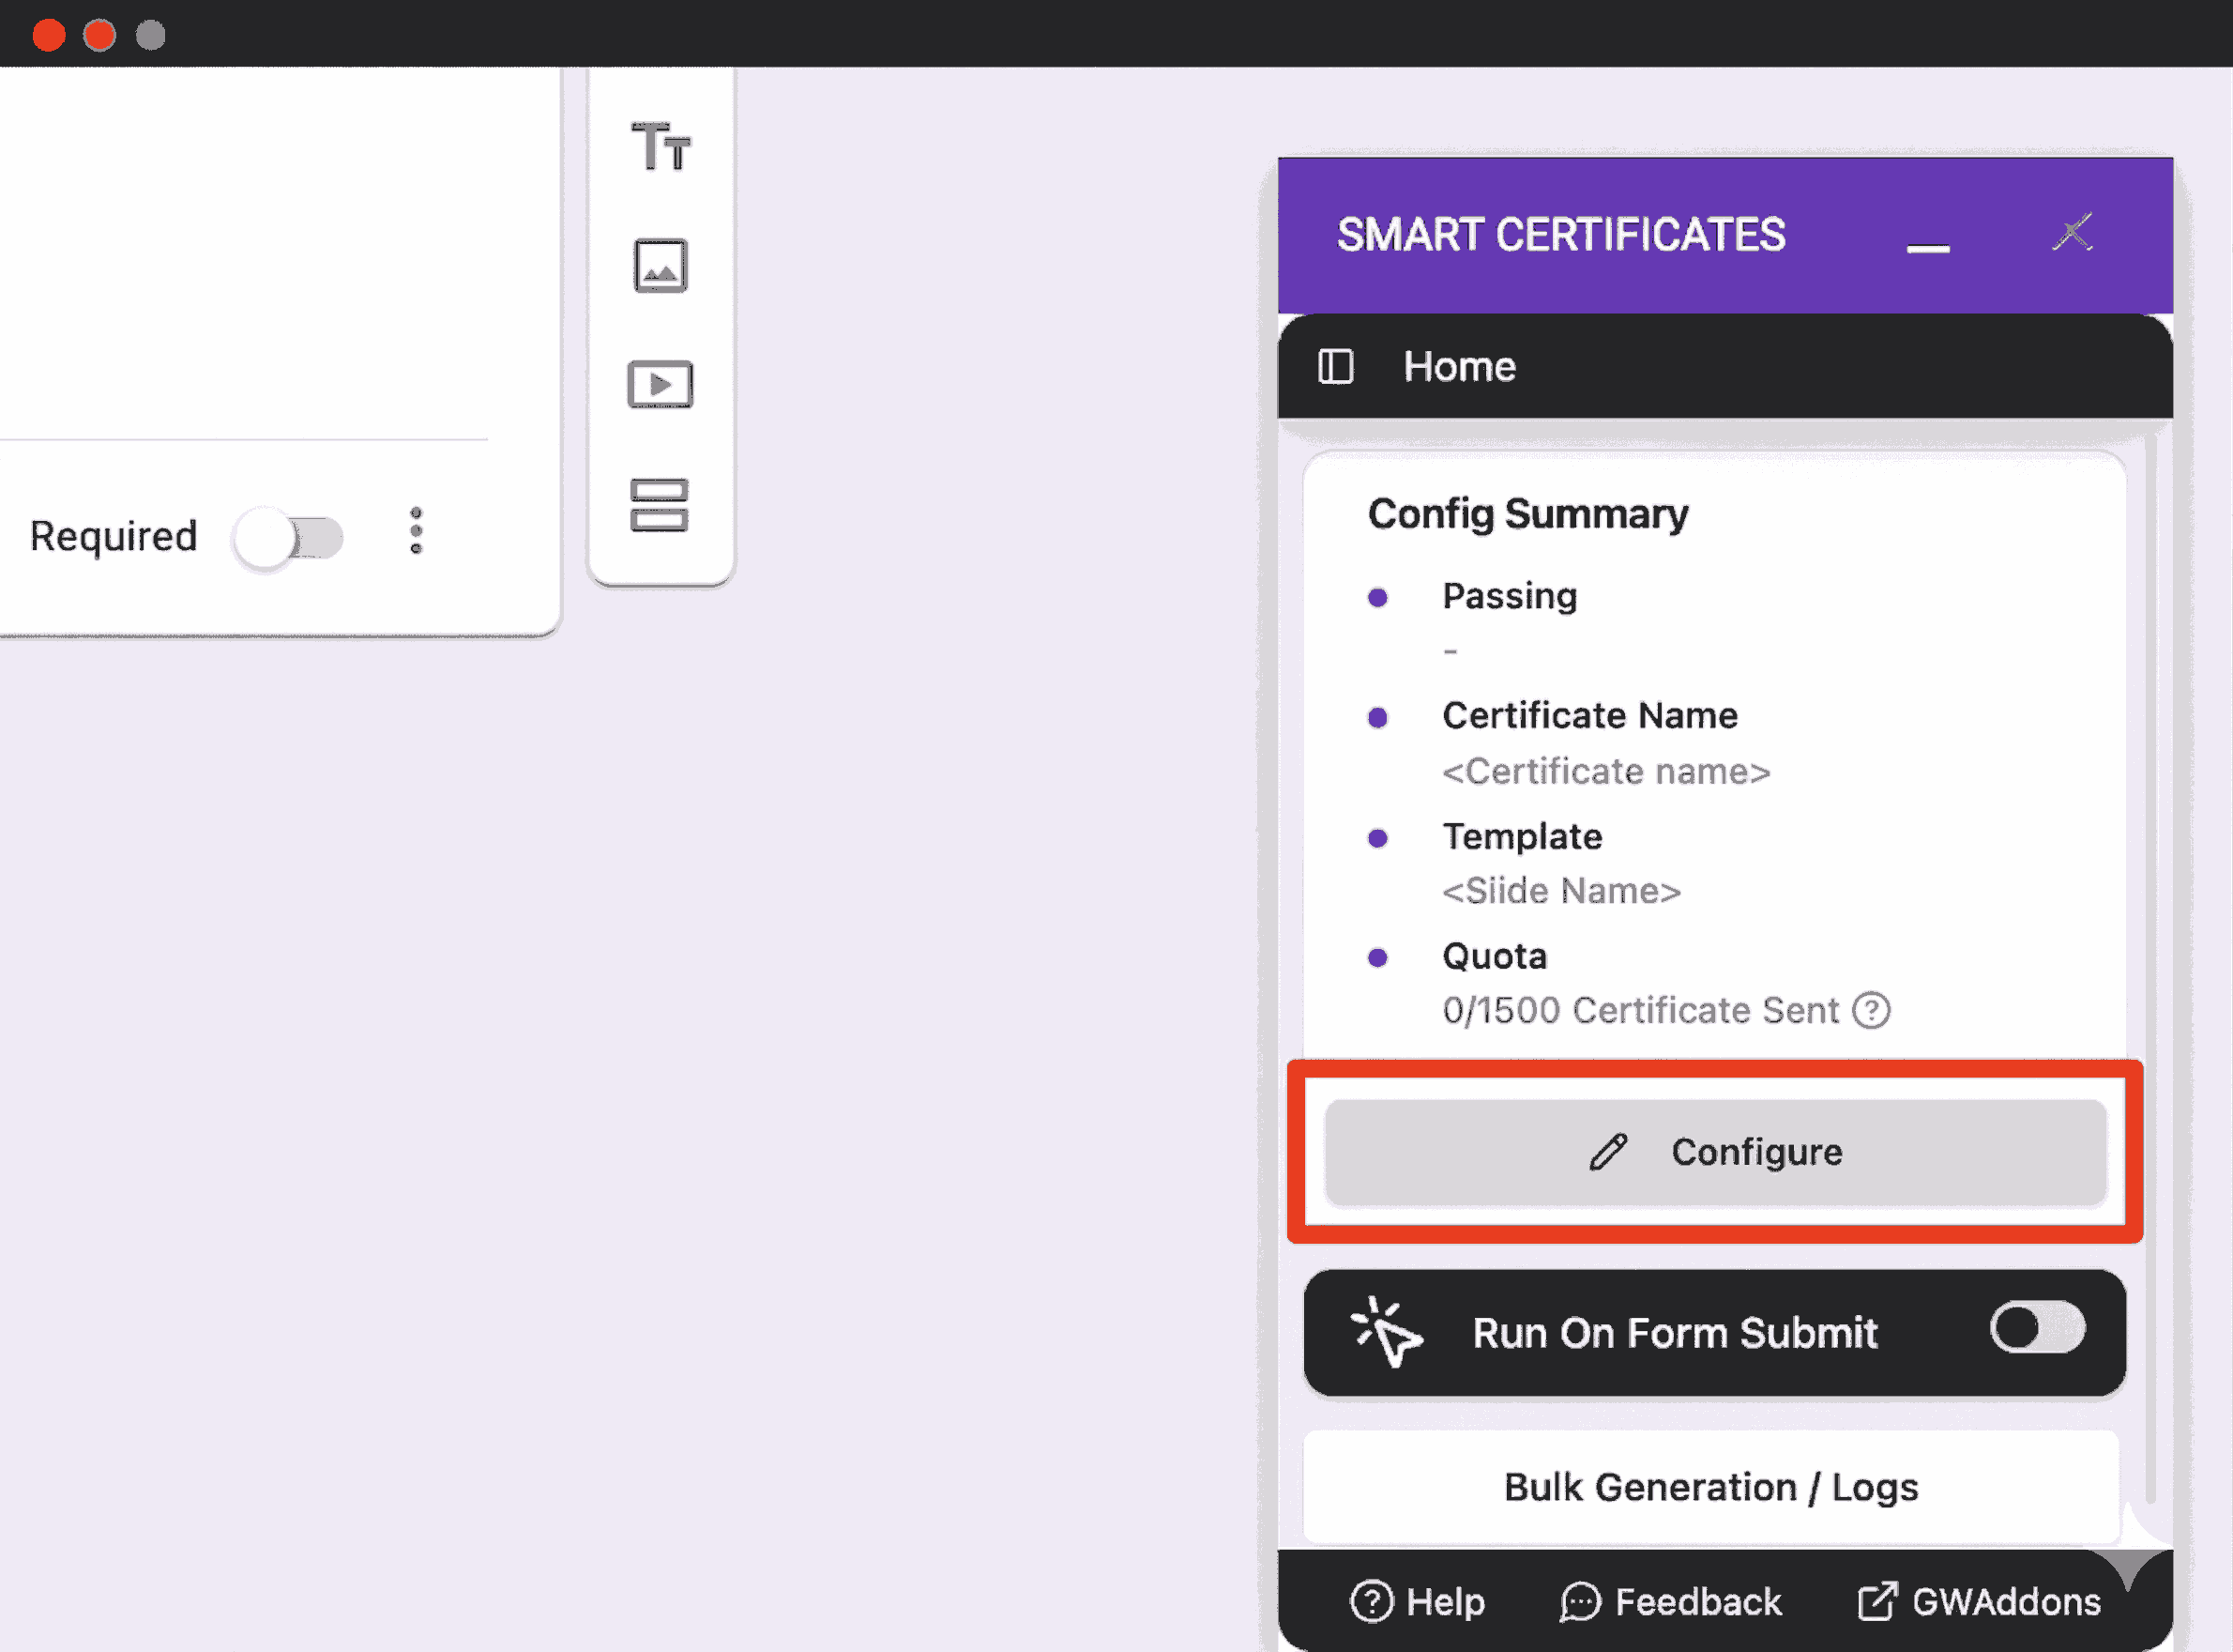Toggle the Required switch
The height and width of the screenshot is (1652, 2233).
[288, 537]
